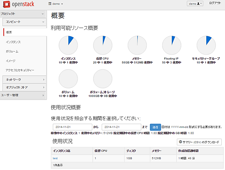Click the OpenStack logo
Screen dimensions: 225x170
19,4
